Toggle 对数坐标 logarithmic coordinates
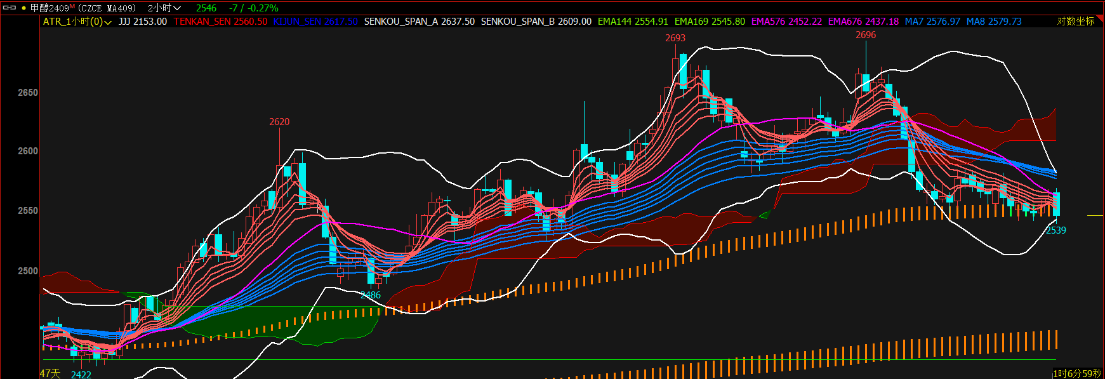Image resolution: width=1105 pixels, height=379 pixels. (x=1075, y=22)
